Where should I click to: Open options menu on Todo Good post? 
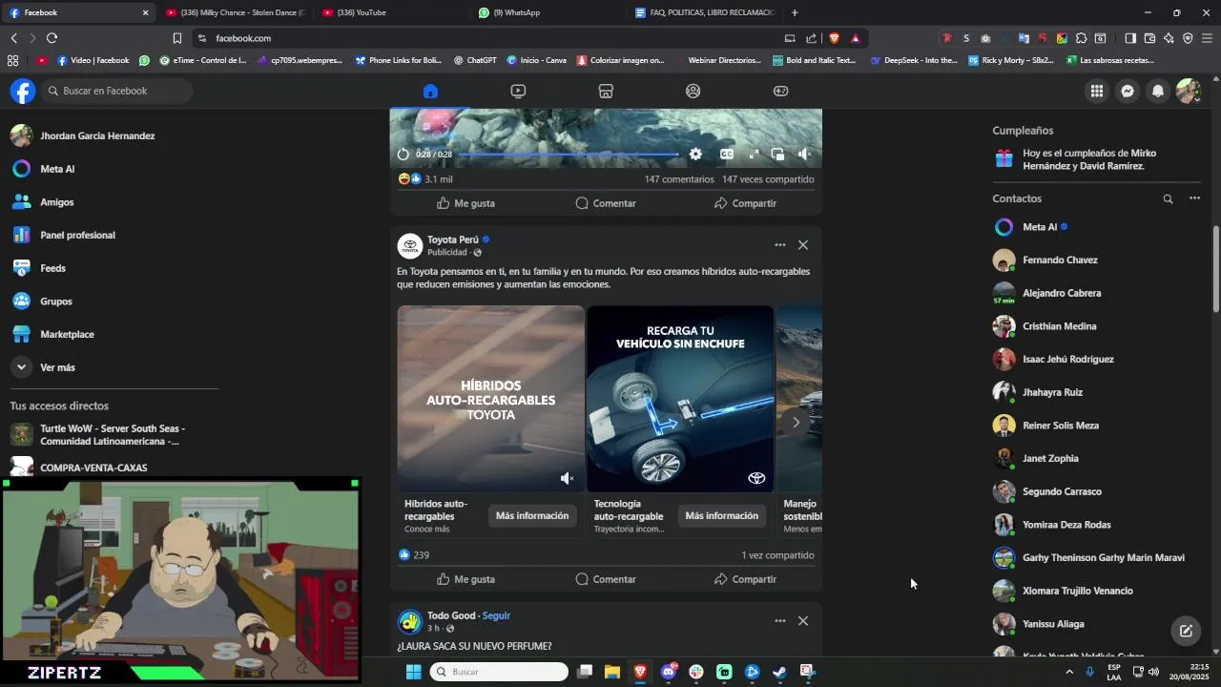pyautogui.click(x=780, y=621)
